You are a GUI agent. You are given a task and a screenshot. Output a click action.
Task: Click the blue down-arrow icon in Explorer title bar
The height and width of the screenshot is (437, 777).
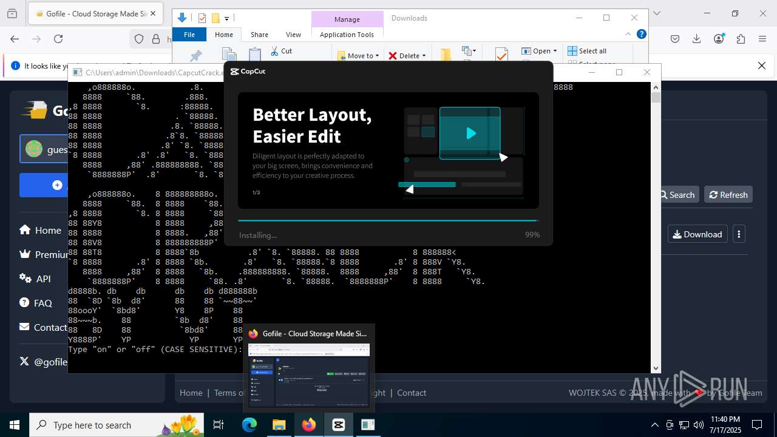(182, 18)
